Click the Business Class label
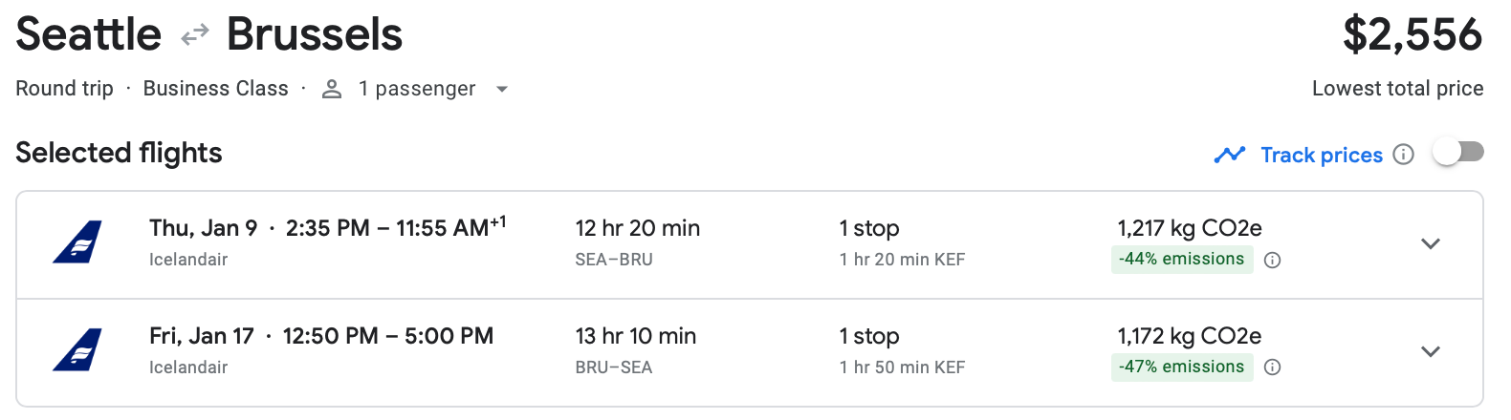1511x420 pixels. pos(215,89)
